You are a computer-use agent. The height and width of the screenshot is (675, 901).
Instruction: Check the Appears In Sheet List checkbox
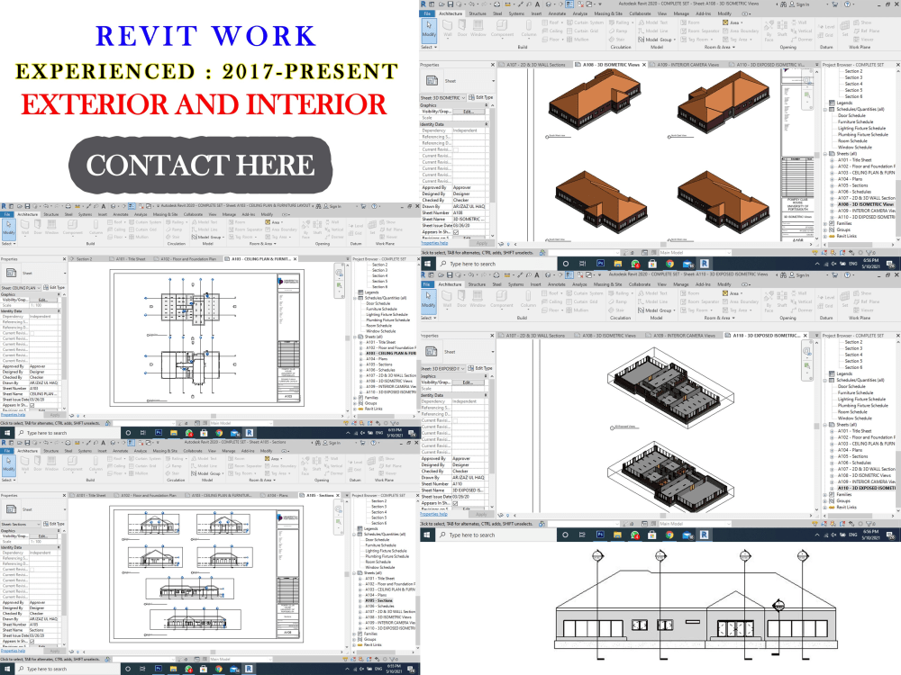456,234
